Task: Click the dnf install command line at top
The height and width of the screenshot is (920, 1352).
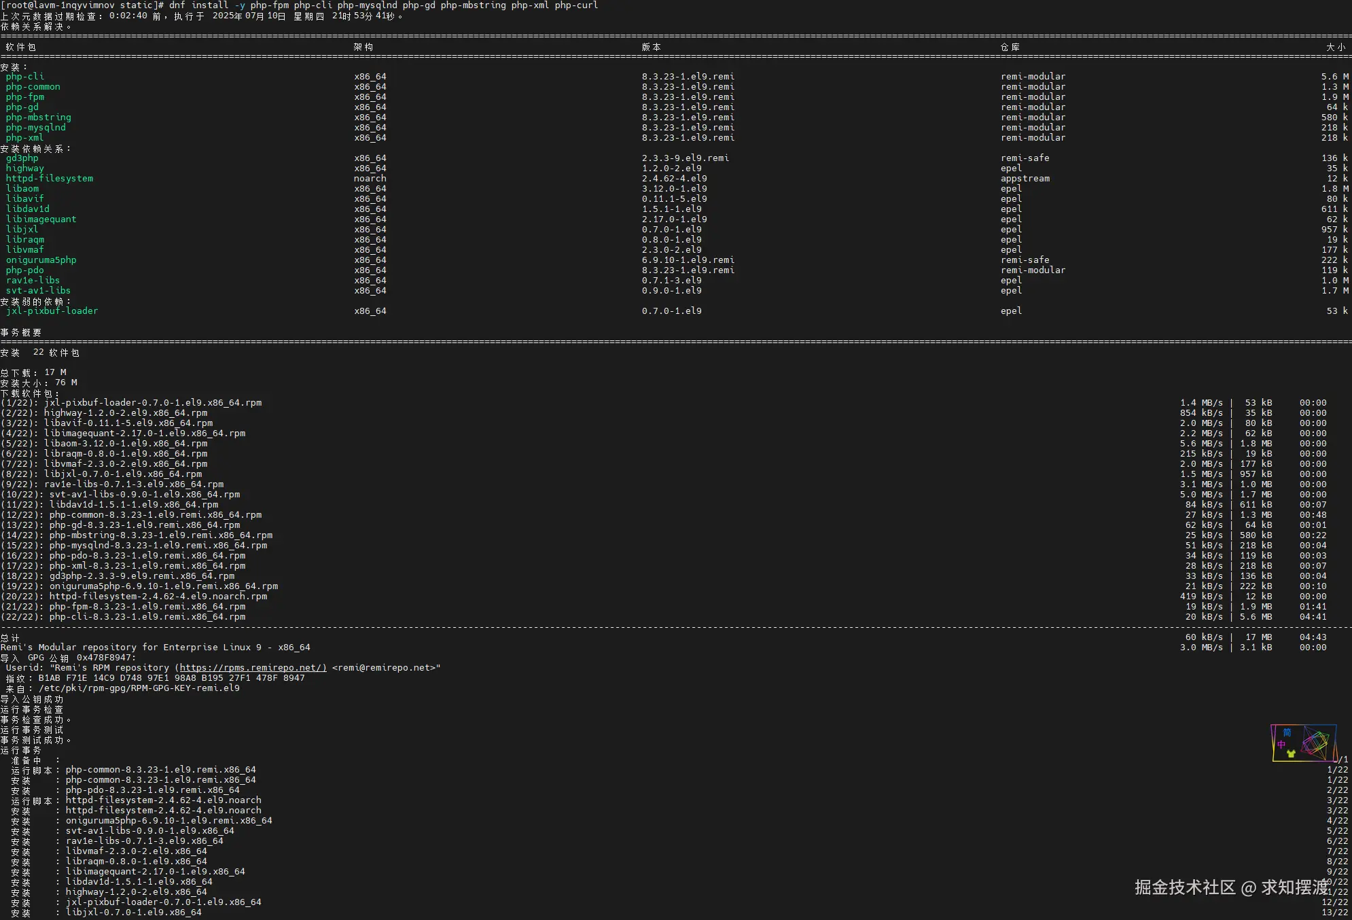Action: point(383,5)
